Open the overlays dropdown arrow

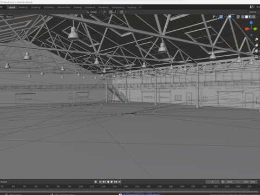(233, 17)
